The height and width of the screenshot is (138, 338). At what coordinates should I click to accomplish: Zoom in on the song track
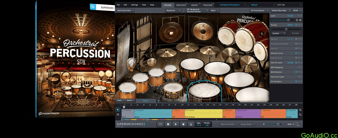300,110
